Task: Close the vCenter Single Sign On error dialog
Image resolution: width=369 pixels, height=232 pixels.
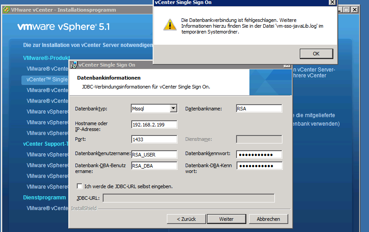Action: pos(332,2)
